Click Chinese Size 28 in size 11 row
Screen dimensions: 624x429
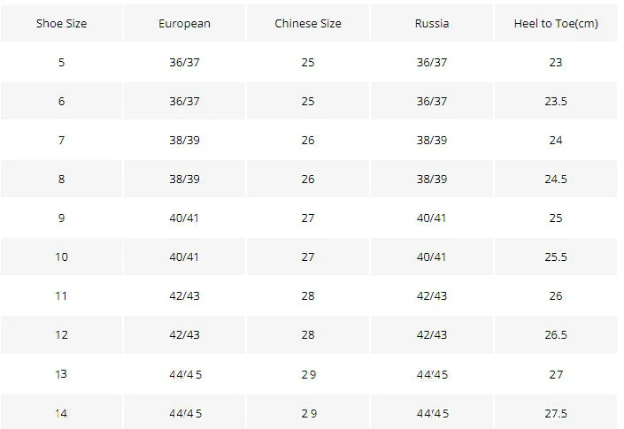tap(308, 295)
